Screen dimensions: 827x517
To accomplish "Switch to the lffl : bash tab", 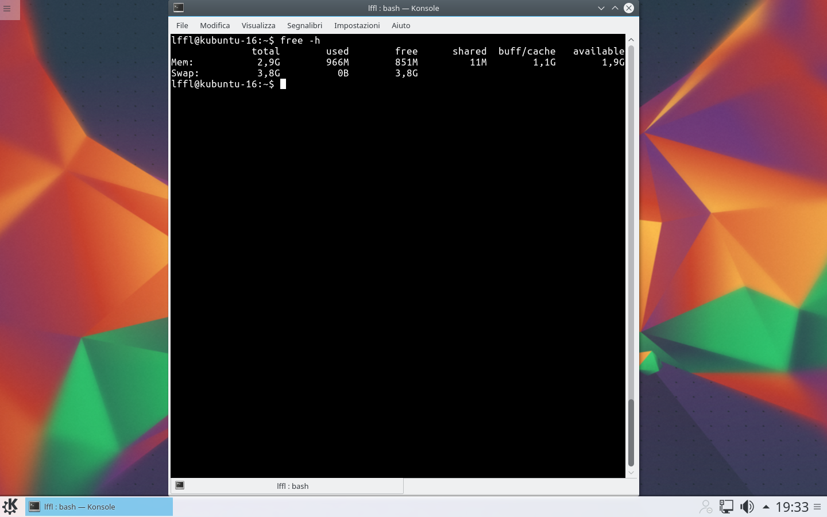I will pos(293,485).
